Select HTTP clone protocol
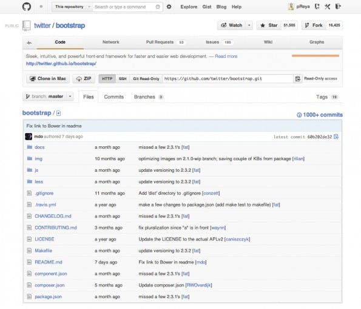This screenshot has width=361, height=309. 107,78
